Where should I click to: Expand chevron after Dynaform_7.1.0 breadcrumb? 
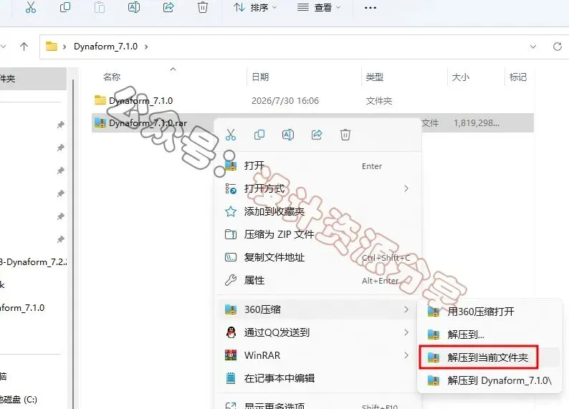pyautogui.click(x=146, y=47)
